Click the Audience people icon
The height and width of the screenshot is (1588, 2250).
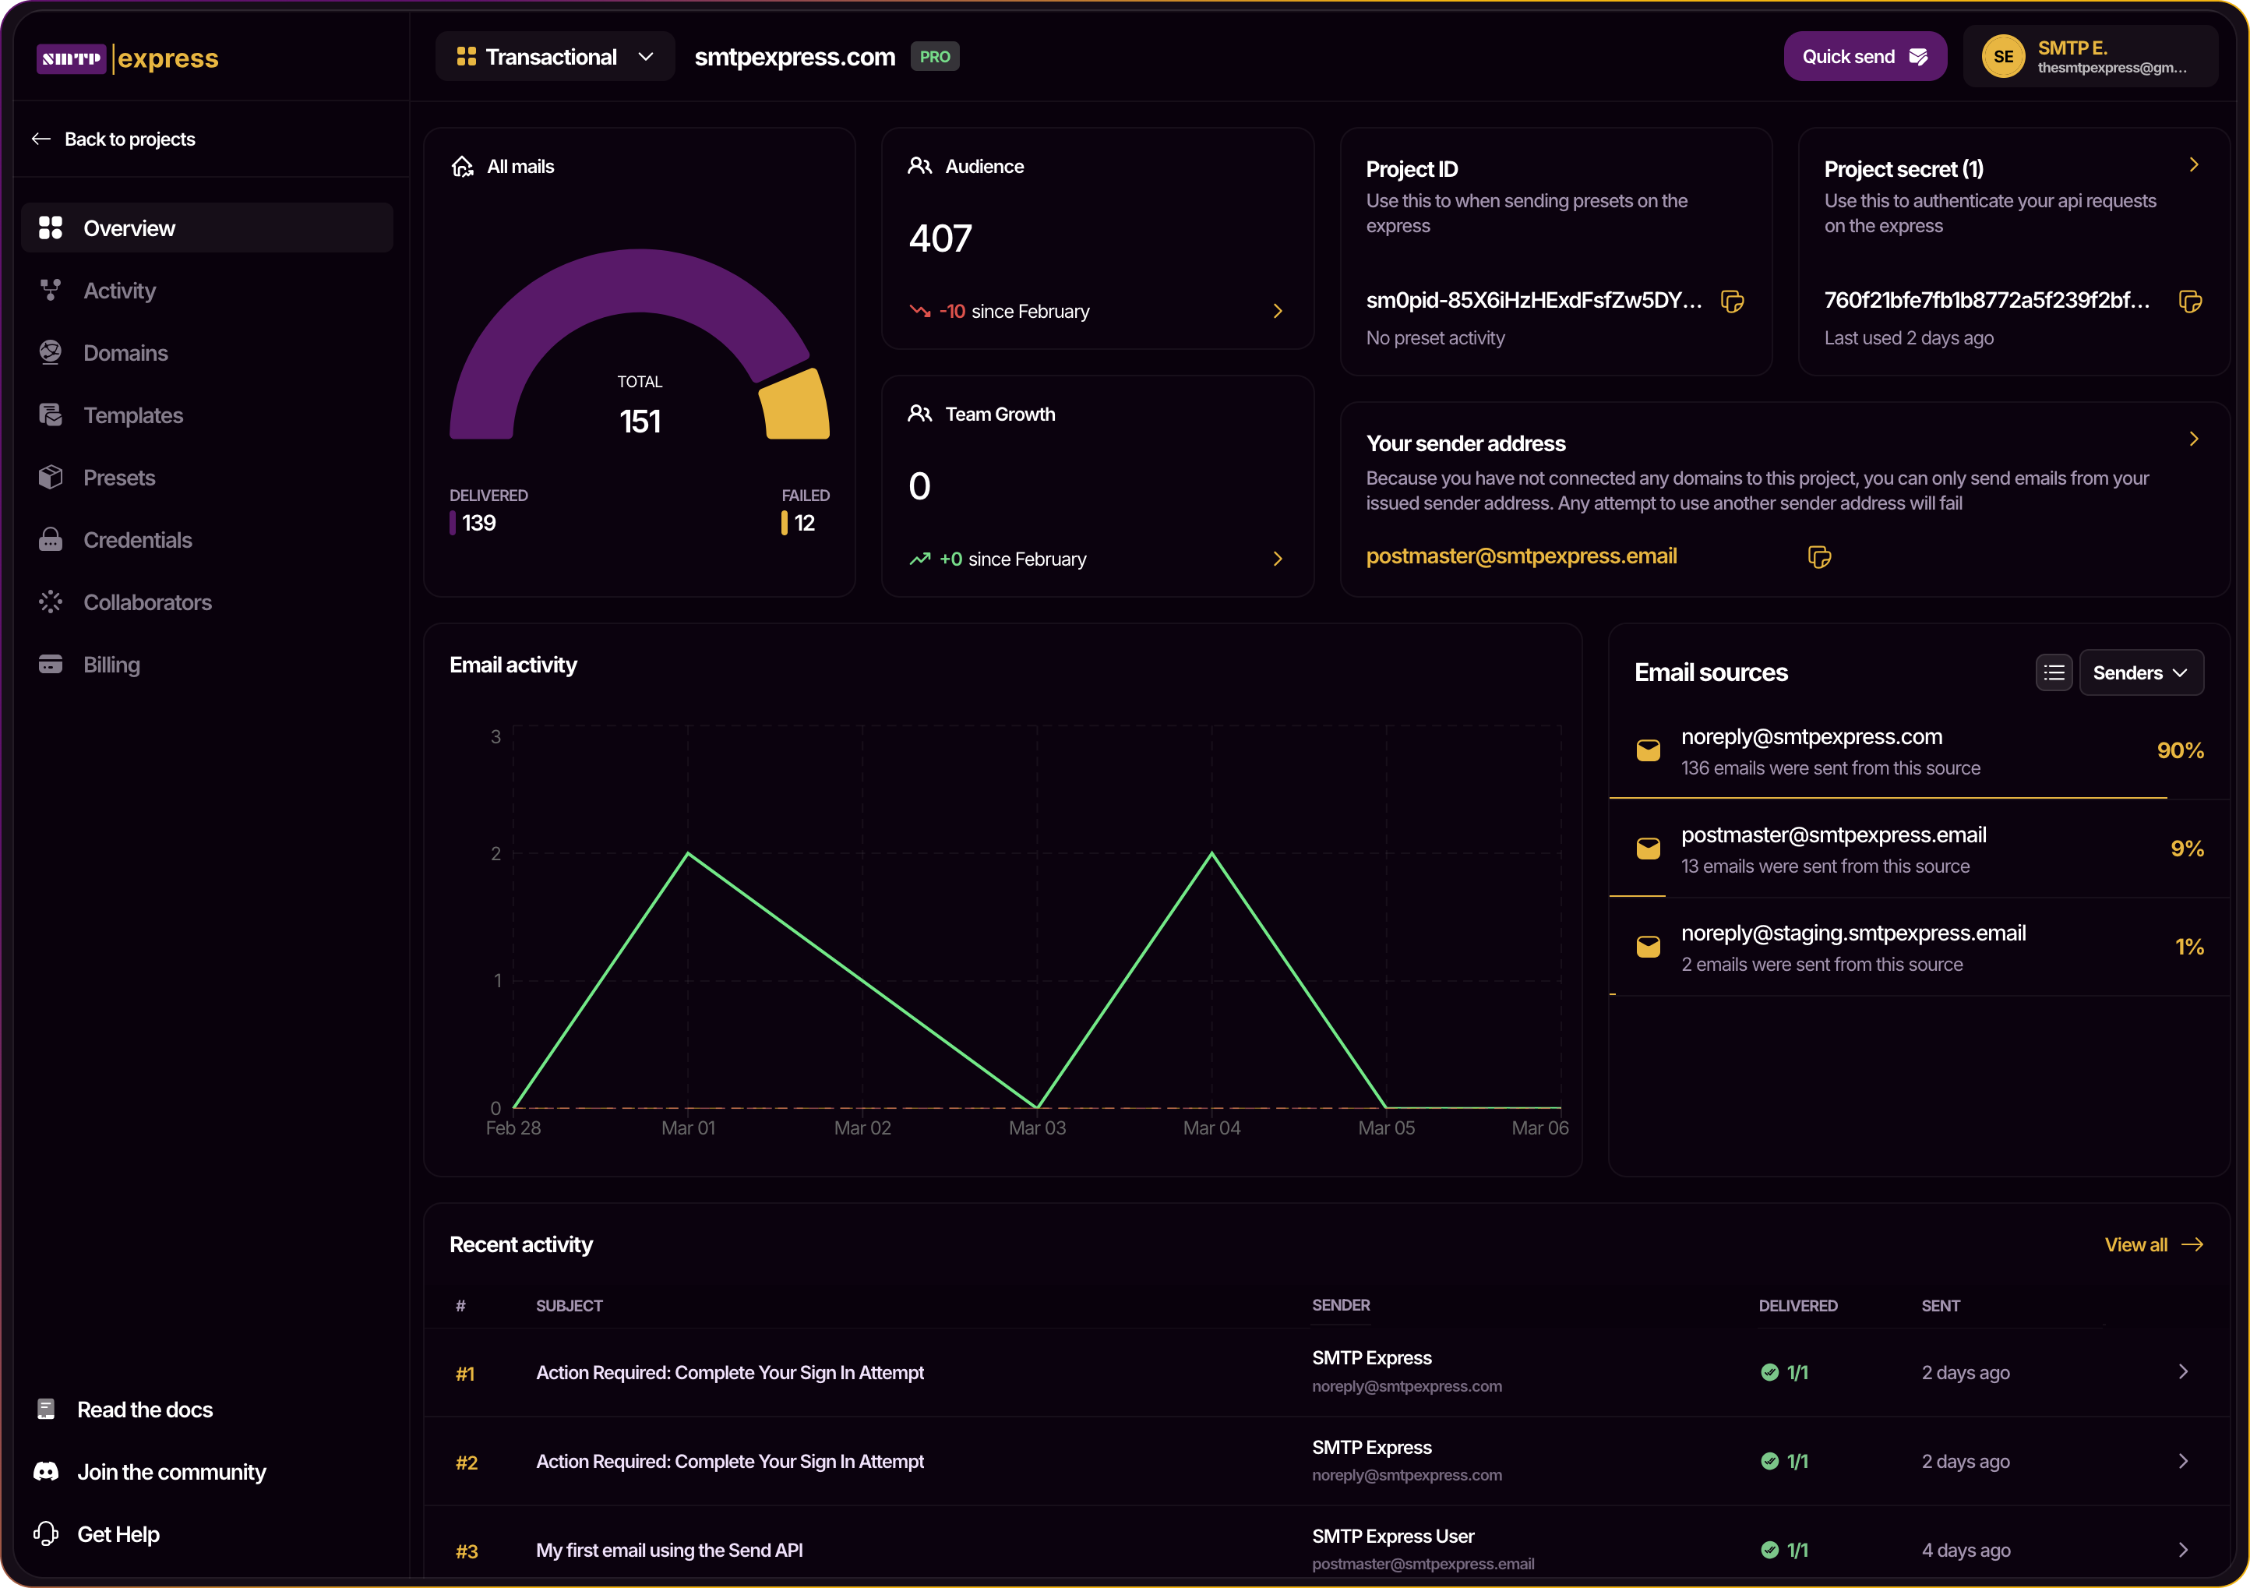pyautogui.click(x=919, y=166)
